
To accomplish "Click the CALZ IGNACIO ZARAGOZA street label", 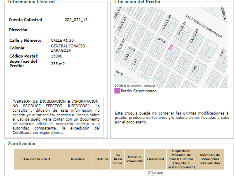I will coord(204,26).
